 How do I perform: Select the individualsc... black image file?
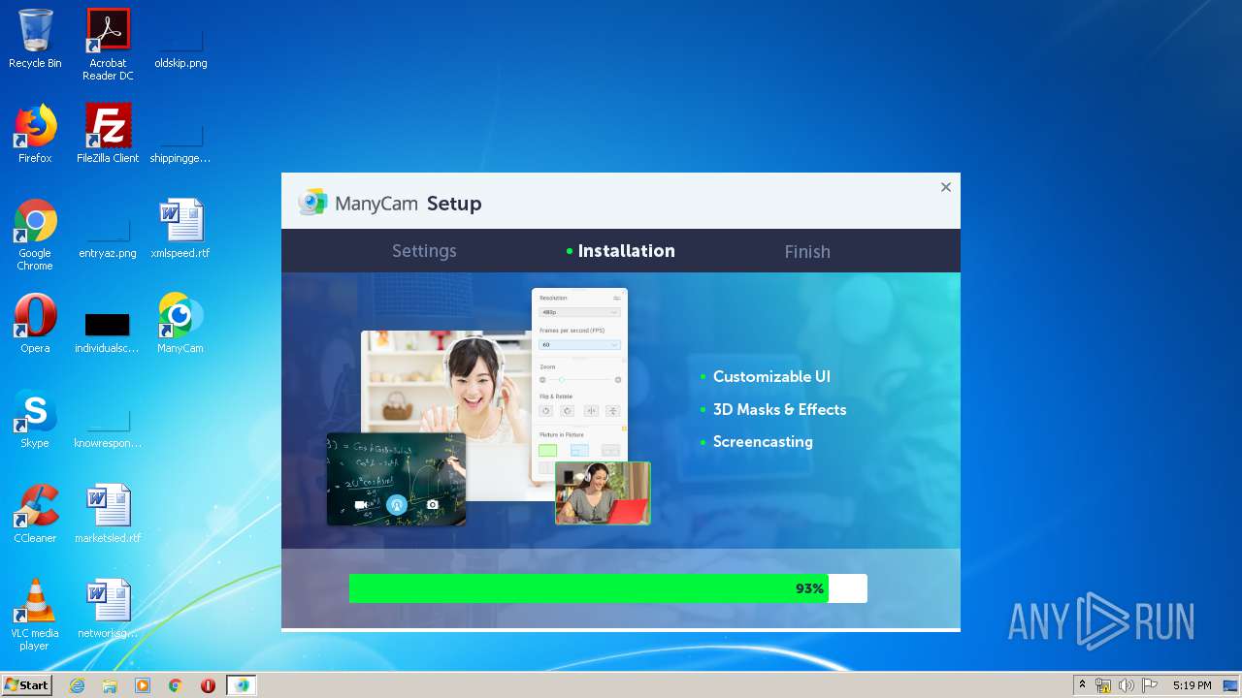tap(108, 333)
